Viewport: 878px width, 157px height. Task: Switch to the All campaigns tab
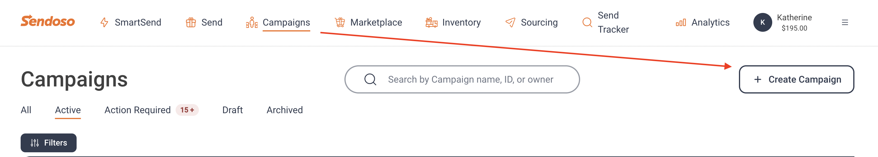coord(26,110)
